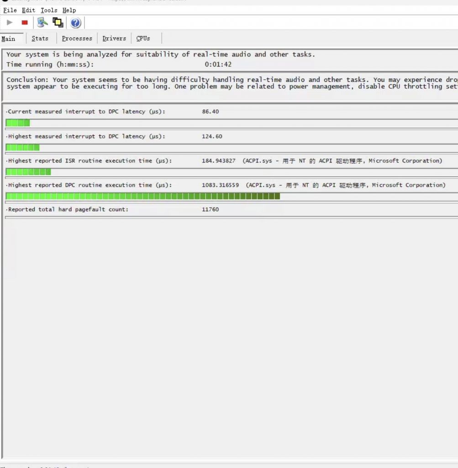Screen dimensions: 458x468
Task: Select the CPUs tab
Action: point(143,39)
